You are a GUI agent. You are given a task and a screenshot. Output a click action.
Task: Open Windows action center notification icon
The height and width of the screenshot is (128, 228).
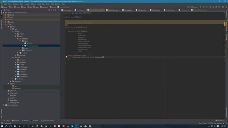pyautogui.click(x=218, y=126)
